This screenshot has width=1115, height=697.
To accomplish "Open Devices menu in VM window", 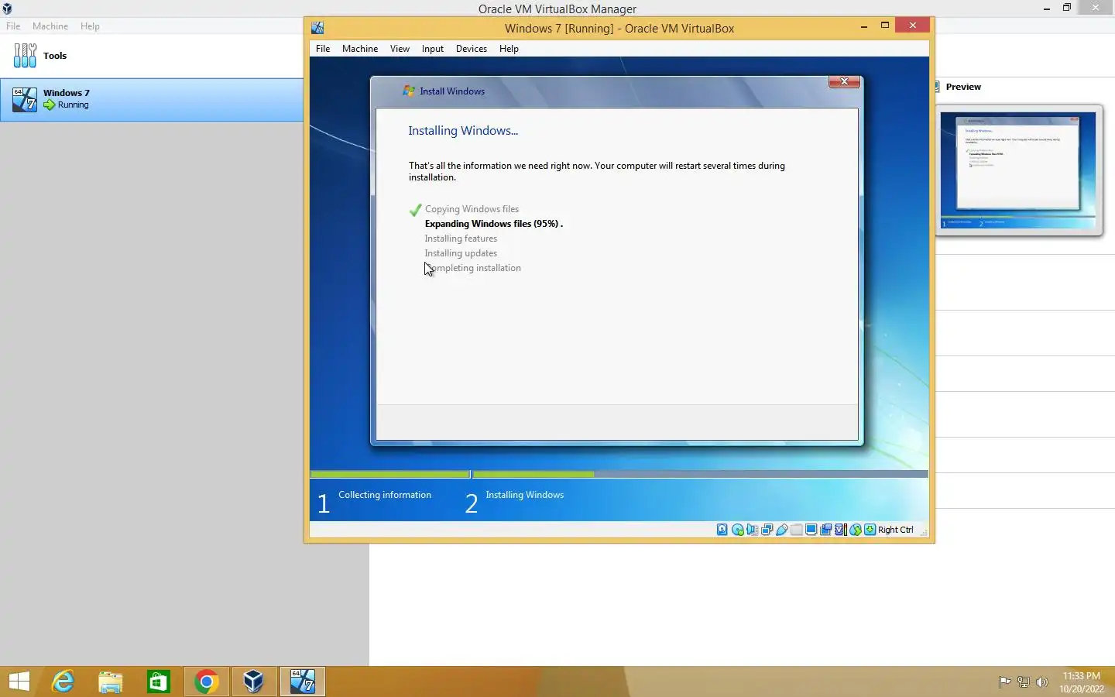I will 472,48.
